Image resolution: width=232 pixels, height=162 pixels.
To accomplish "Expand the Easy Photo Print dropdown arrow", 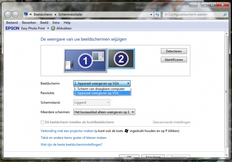I will 48,28.
